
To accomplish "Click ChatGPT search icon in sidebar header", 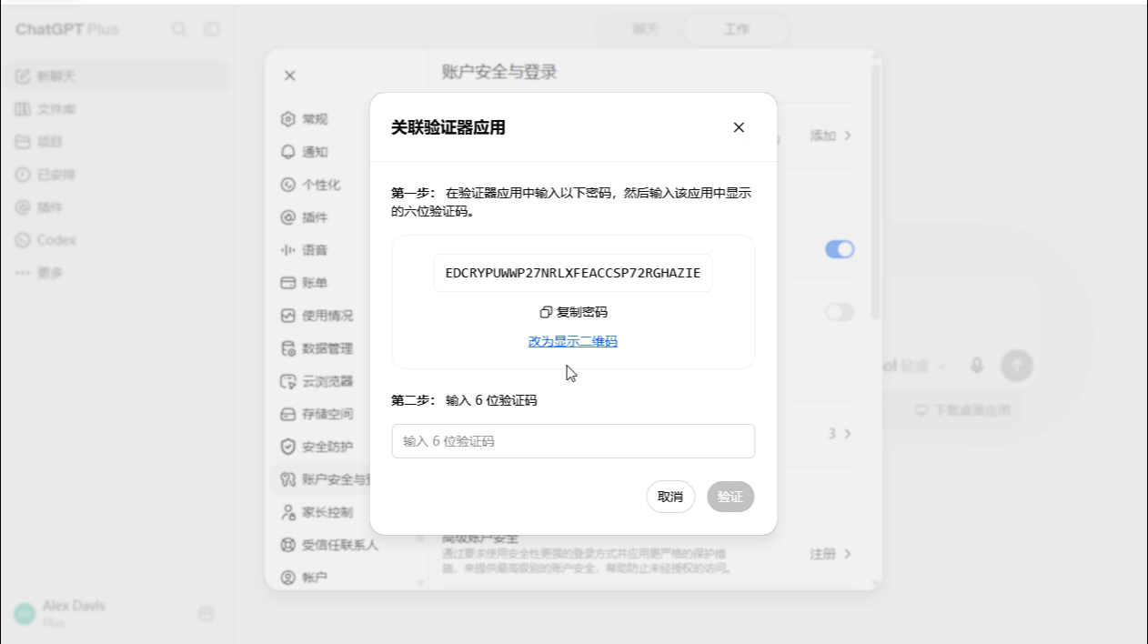I will click(179, 29).
